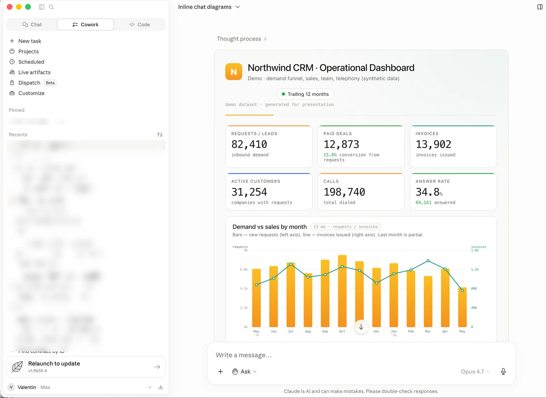546x398 pixels.
Task: Open Customize settings
Action: pos(31,93)
